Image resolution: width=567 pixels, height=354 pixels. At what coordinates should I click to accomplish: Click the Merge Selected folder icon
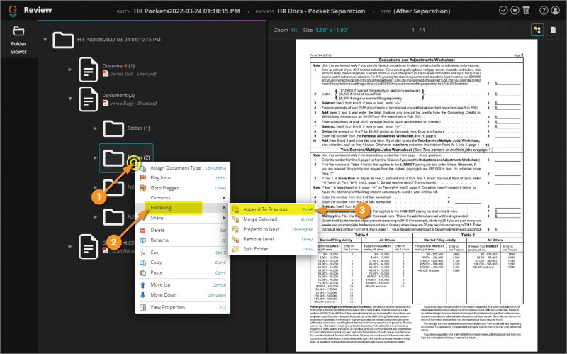235,219
